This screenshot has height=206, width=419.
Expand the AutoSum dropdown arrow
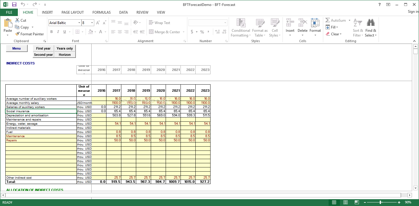[x=349, y=20]
